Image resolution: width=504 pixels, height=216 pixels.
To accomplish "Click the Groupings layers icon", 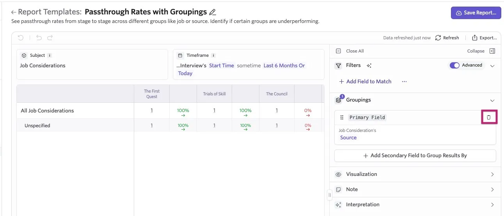I will (x=339, y=100).
